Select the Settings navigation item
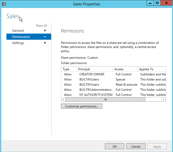Image resolution: width=173 pixels, height=152 pixels. 18,43
